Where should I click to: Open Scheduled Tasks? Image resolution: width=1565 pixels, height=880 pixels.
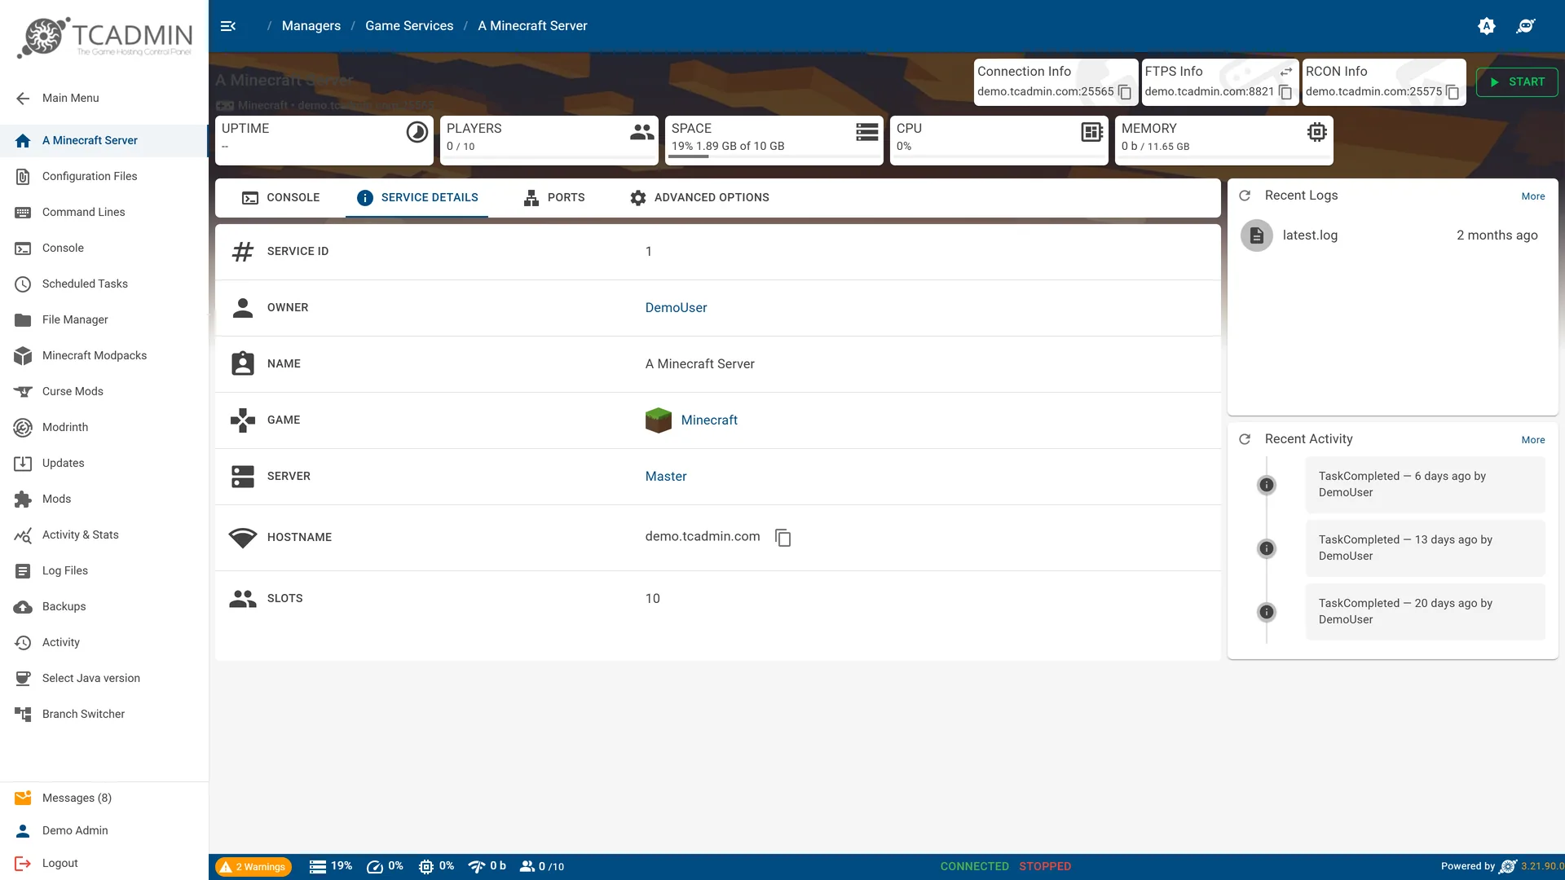[104, 284]
